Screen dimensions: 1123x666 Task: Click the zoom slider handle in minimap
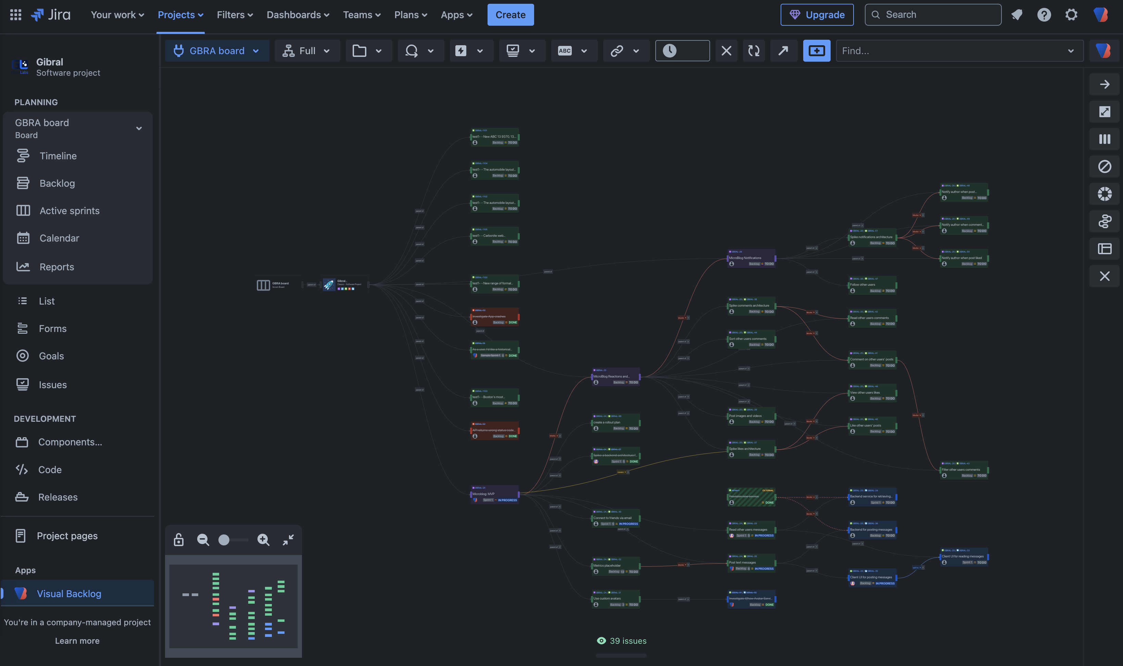(x=224, y=540)
